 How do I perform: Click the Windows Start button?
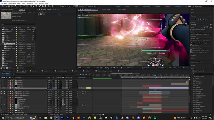(x=3, y=118)
